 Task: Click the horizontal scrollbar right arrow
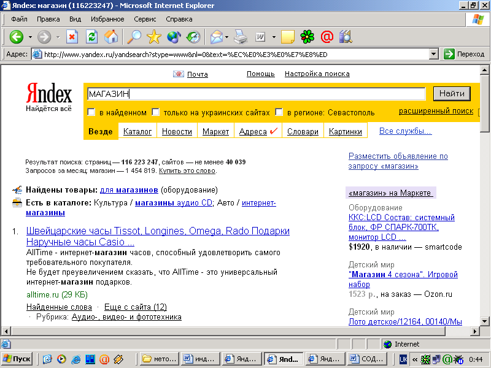tap(475, 331)
